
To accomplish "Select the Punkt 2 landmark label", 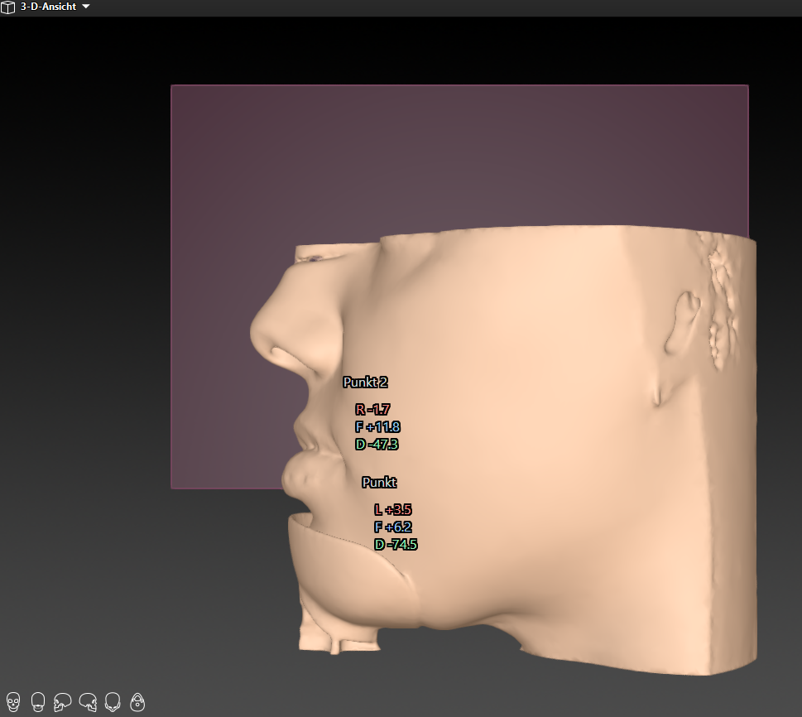I will 365,383.
